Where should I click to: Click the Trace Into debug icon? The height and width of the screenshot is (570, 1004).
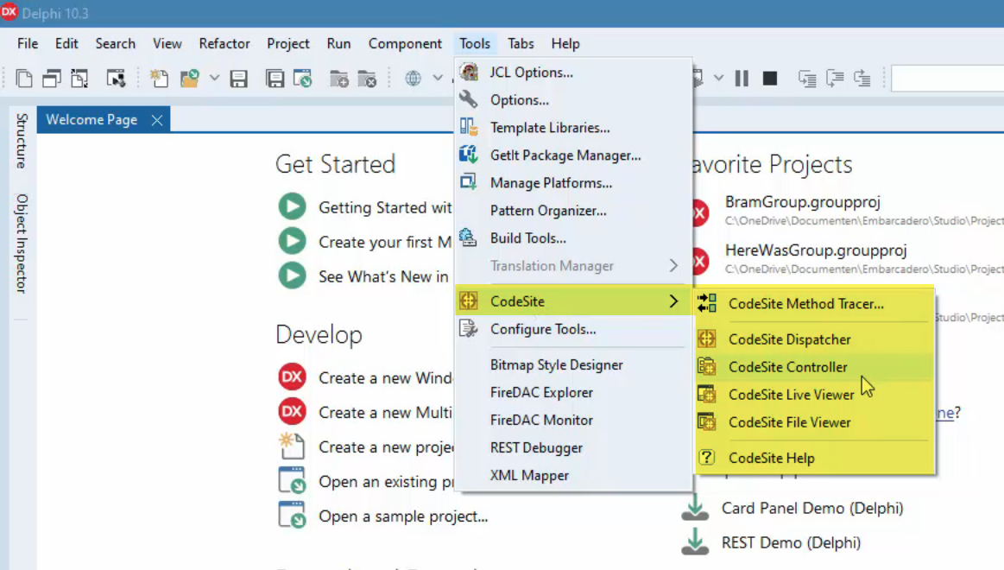[x=807, y=78]
